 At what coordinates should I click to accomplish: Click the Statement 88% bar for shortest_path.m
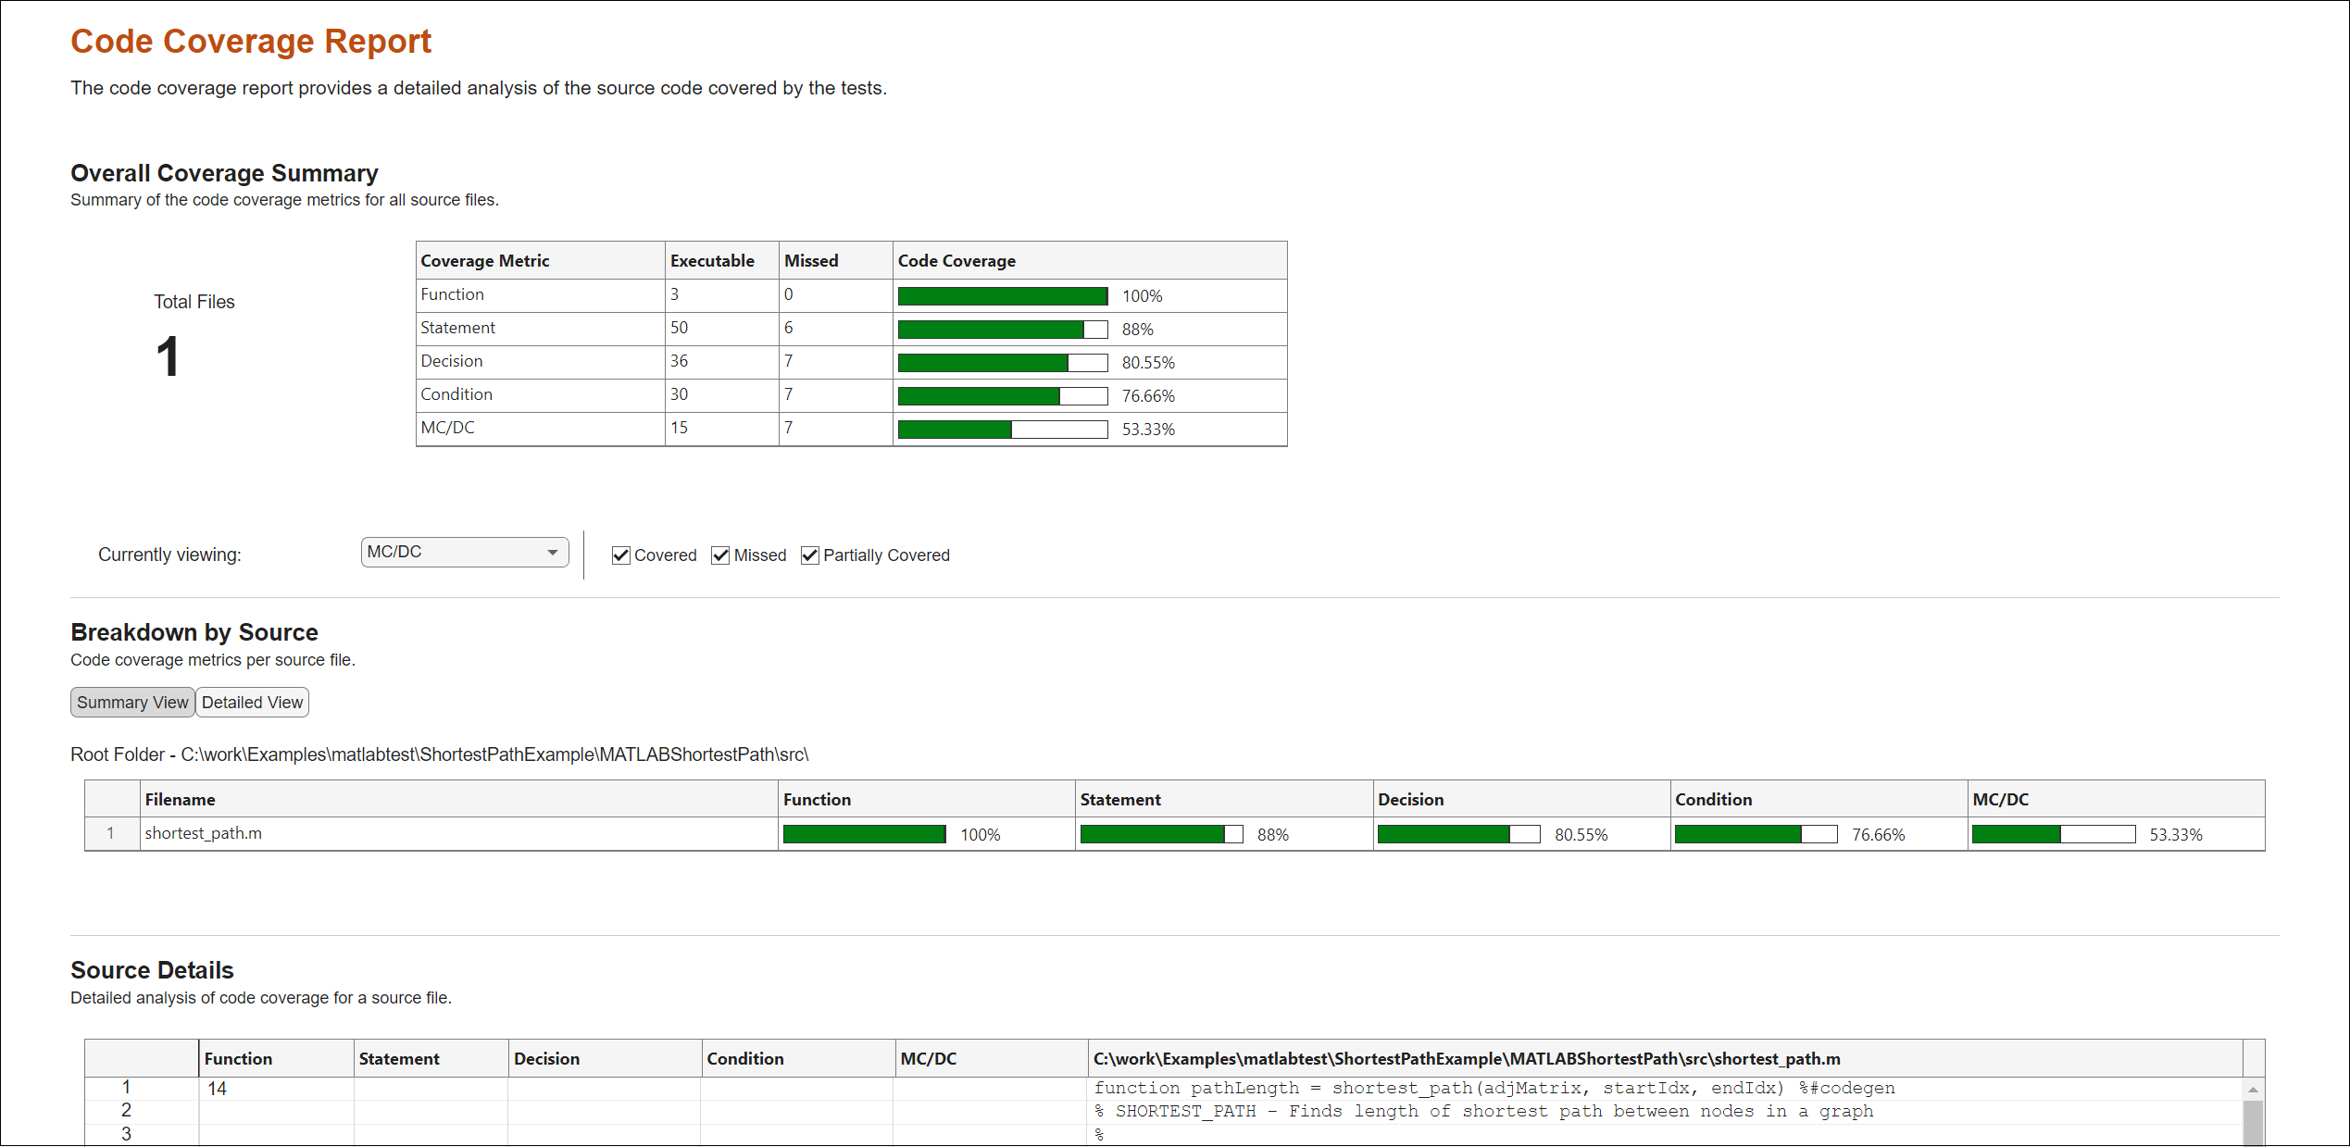[1160, 834]
